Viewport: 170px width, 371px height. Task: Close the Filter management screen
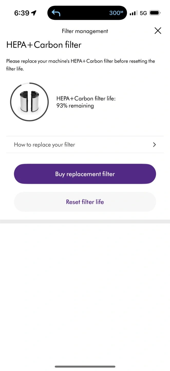tap(158, 31)
